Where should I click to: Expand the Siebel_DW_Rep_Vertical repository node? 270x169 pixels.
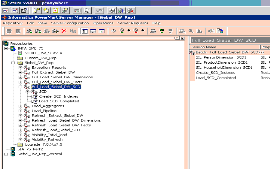tap(6, 154)
